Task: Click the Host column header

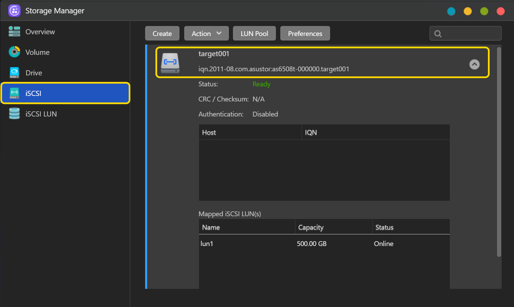Action: pos(250,132)
